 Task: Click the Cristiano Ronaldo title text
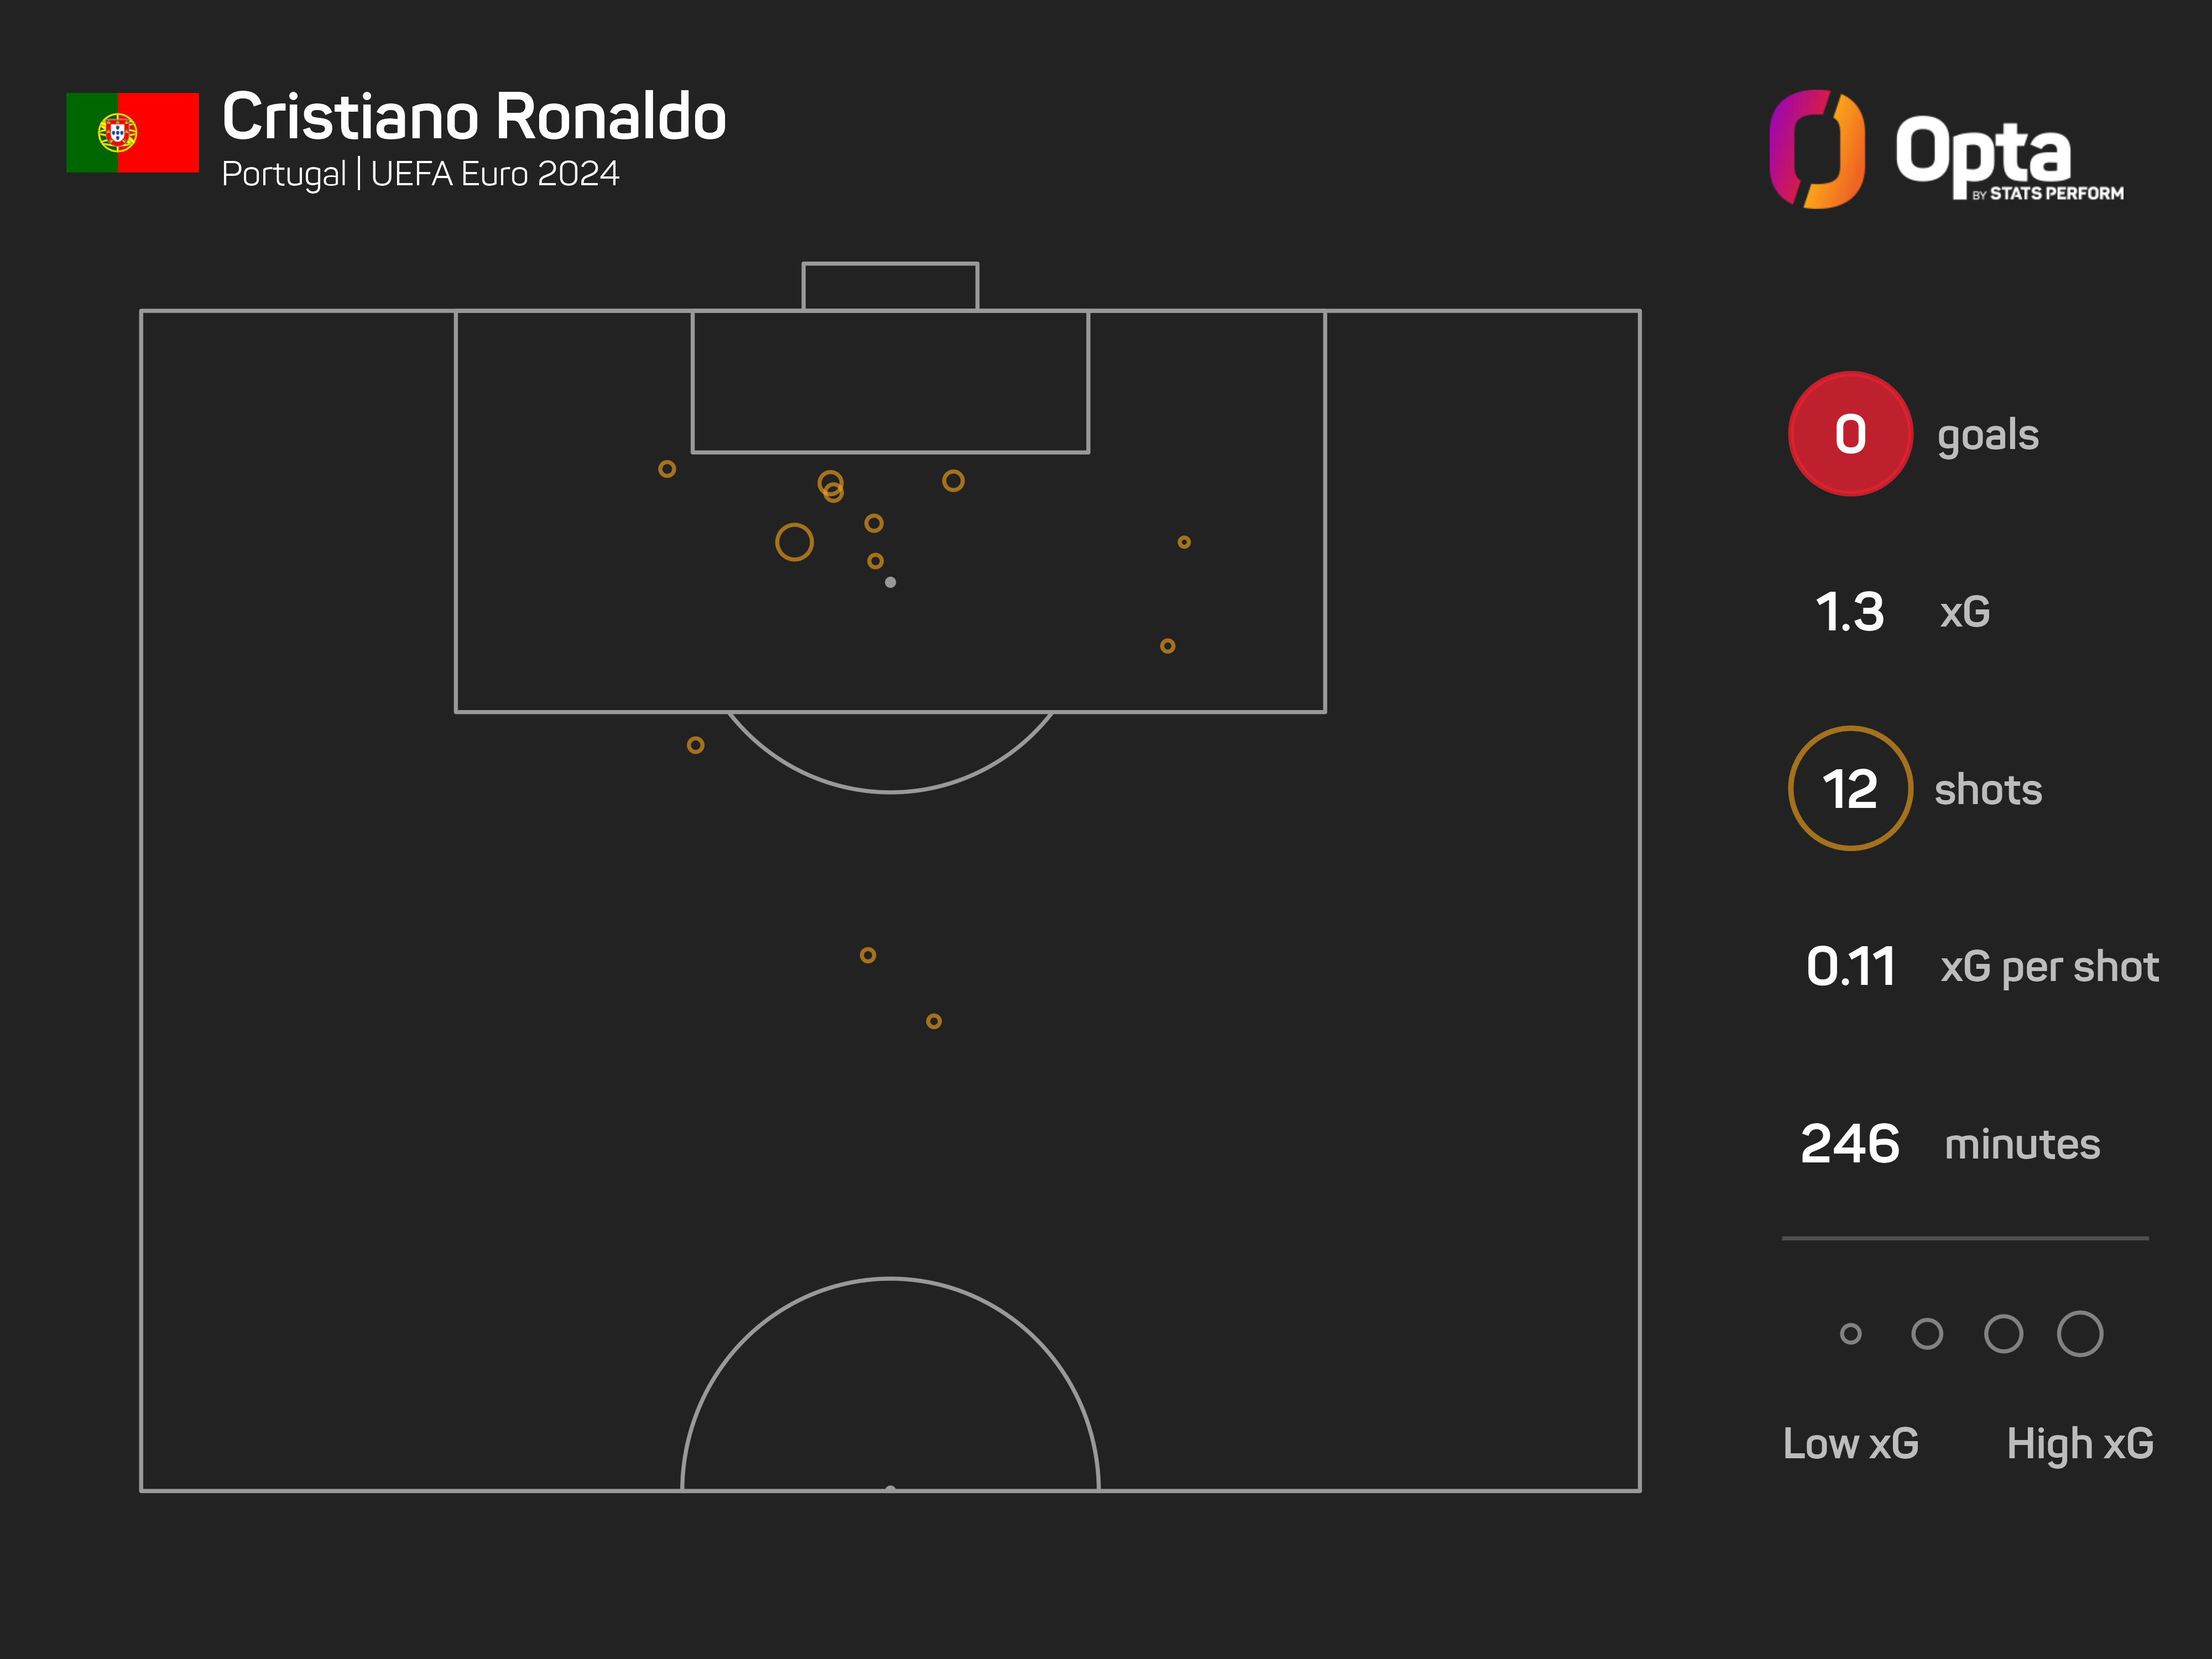pyautogui.click(x=473, y=117)
